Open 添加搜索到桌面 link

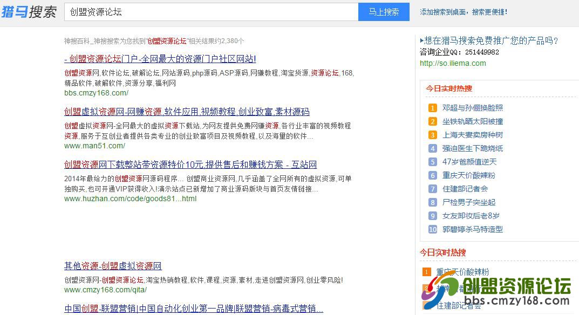(464, 12)
